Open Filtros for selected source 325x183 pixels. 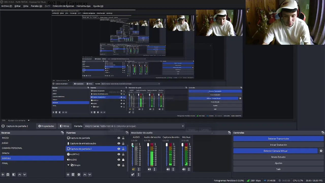[64, 126]
